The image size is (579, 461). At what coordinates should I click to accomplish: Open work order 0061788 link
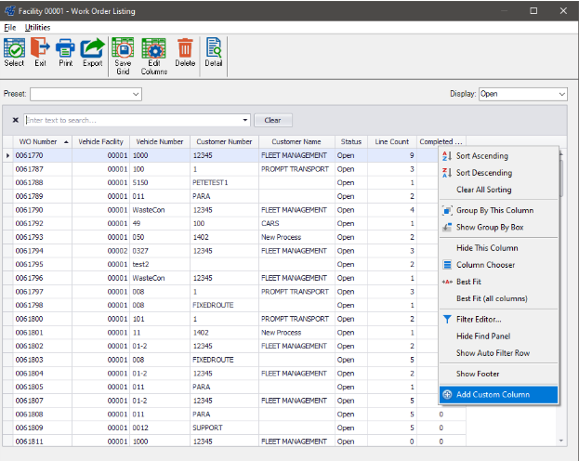[29, 183]
